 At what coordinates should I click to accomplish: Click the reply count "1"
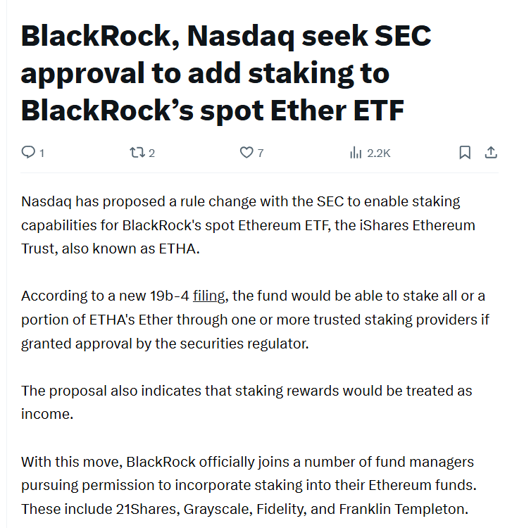[42, 153]
